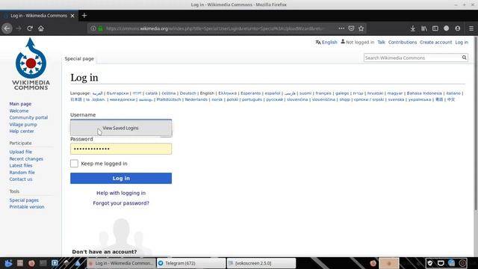
Task: Toggle the Keep me logged in checkbox
Action: (x=74, y=164)
